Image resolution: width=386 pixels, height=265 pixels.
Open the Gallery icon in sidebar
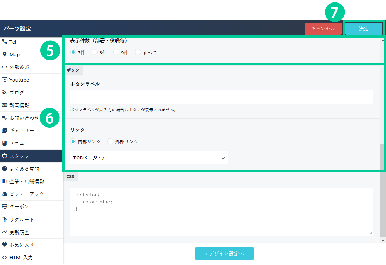(x=5, y=130)
